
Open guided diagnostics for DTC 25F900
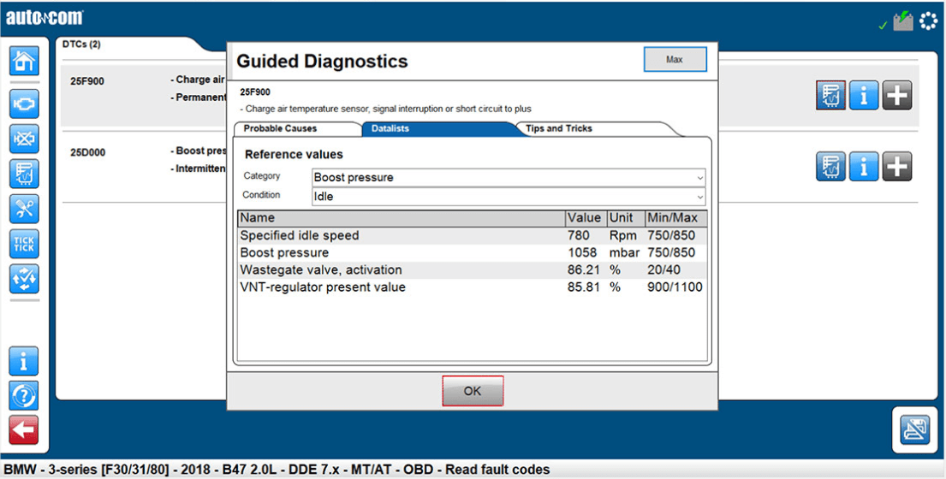coord(830,96)
